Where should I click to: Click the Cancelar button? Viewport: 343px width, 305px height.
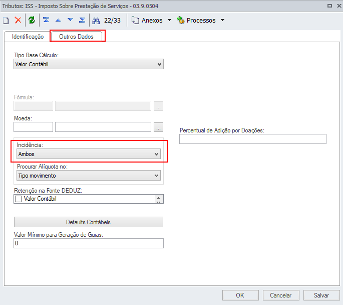tap(281, 295)
